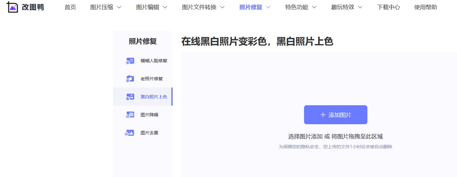The width and height of the screenshot is (457, 177).
Task: Click the 黑白照片上色 sidebar icon
Action: click(130, 97)
